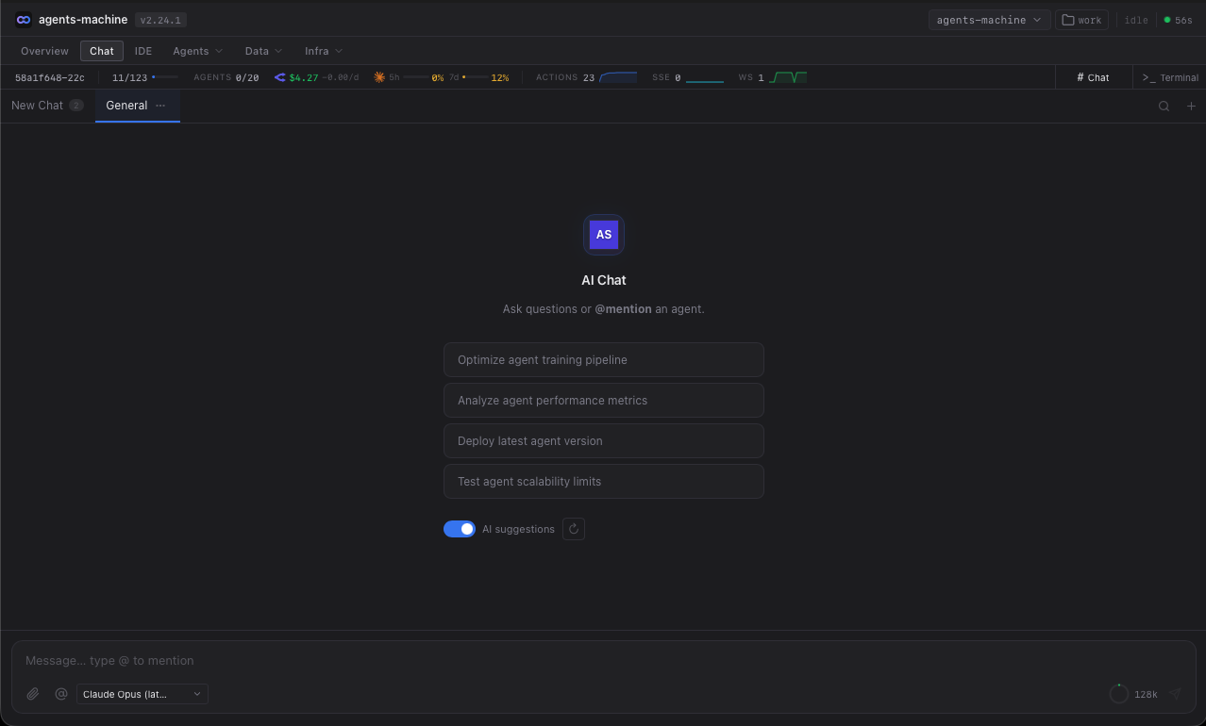Open the Claude Opus model selector
The image size is (1206, 726).
tap(142, 694)
